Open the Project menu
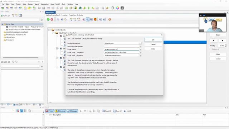The width and height of the screenshot is (229, 129). click(x=18, y=4)
